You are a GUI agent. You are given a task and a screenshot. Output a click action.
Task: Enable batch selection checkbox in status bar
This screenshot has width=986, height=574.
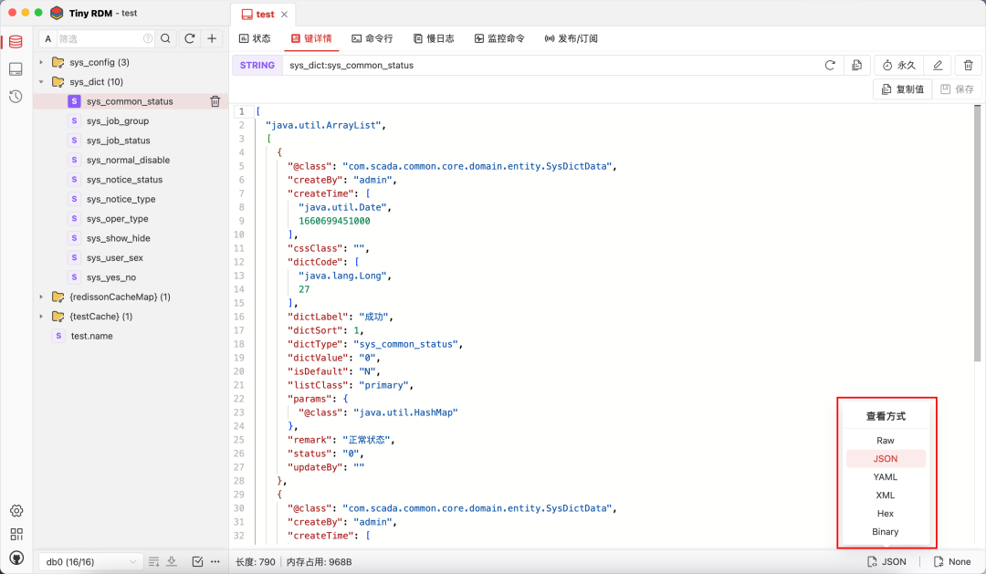[x=199, y=561]
